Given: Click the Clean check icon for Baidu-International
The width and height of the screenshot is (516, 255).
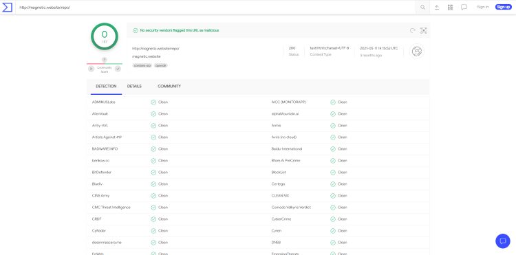Looking at the screenshot, I should [x=333, y=149].
